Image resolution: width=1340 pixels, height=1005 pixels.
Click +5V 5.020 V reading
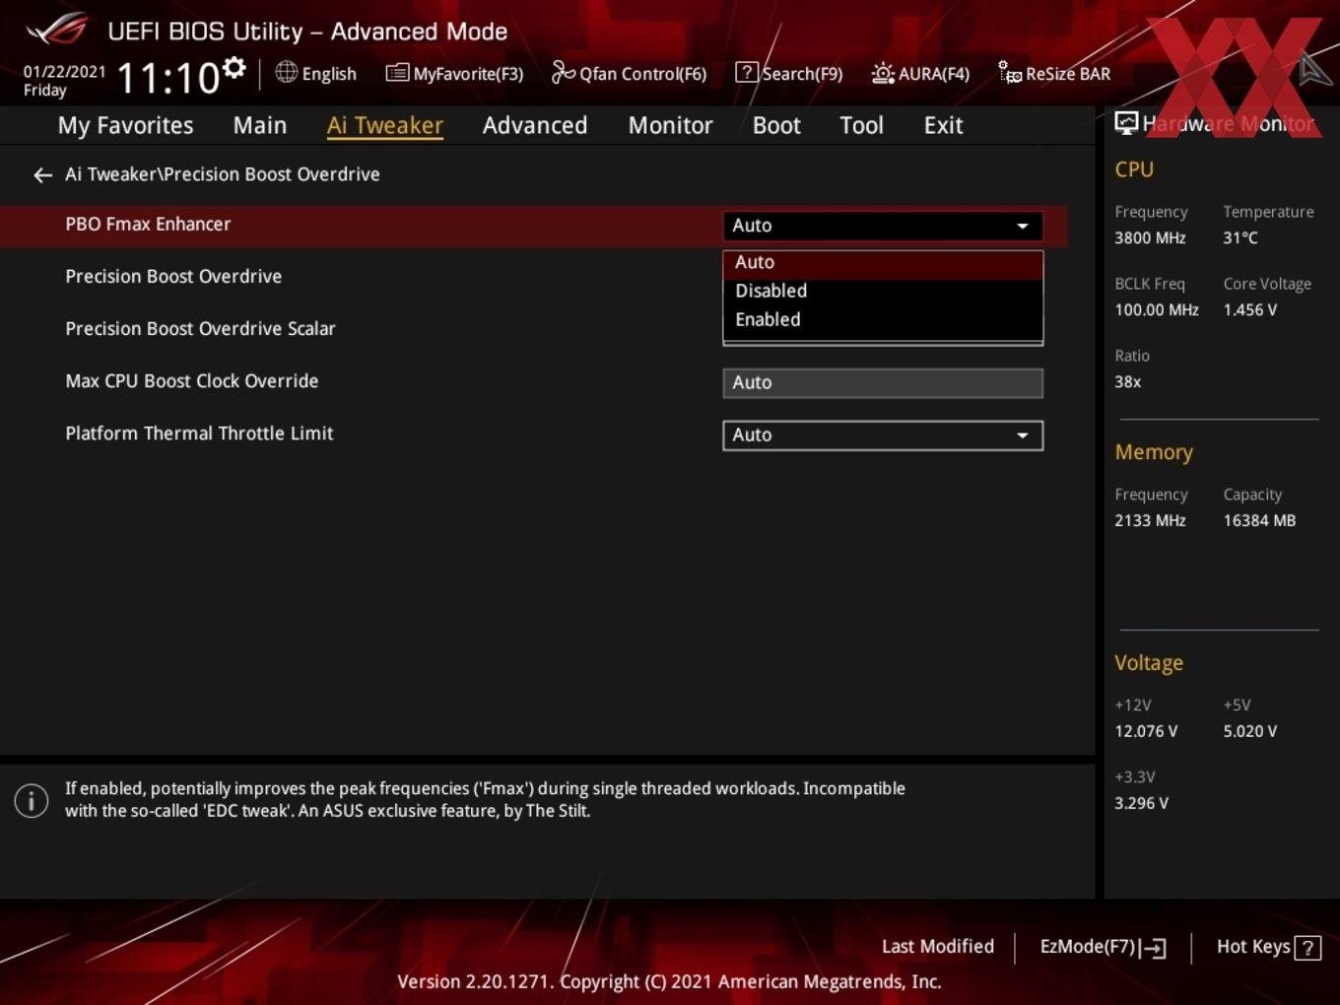(1249, 732)
